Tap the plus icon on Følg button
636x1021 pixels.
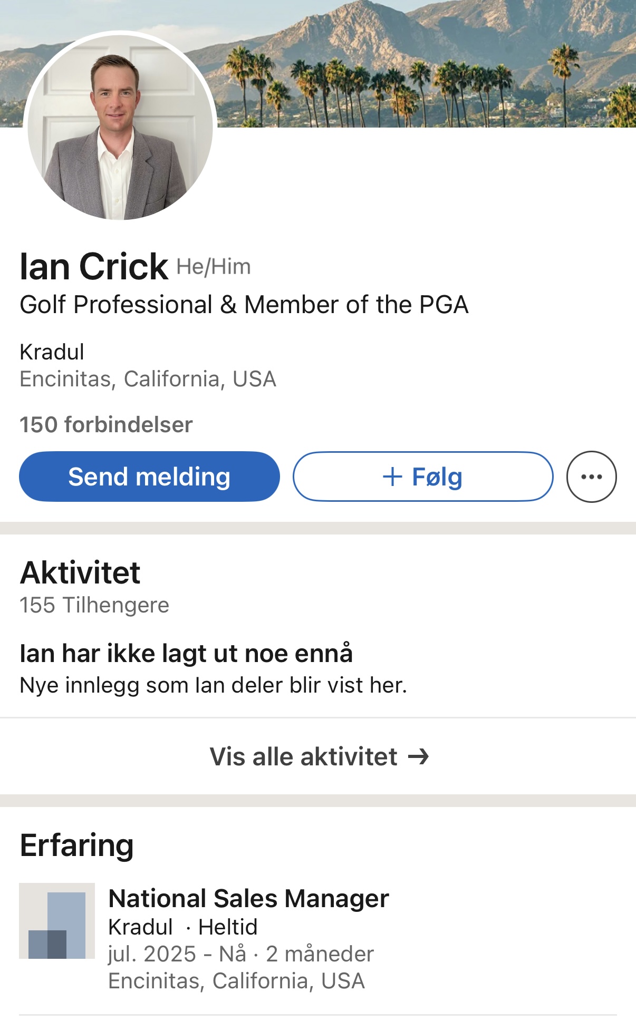(x=392, y=477)
